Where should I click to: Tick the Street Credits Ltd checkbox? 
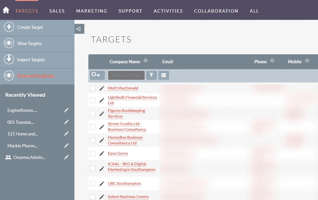click(x=93, y=127)
